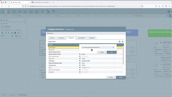Click the configure gear in the Operate palette
Screen dimensions: 172x97
tap(2, 33)
